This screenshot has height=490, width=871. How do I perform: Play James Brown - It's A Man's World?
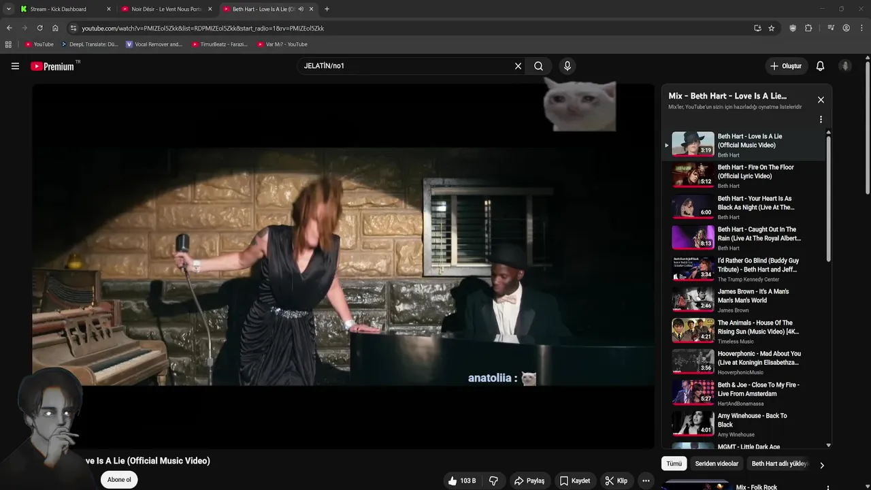[x=744, y=299]
